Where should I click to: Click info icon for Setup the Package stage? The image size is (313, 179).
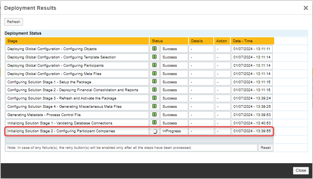(154, 82)
